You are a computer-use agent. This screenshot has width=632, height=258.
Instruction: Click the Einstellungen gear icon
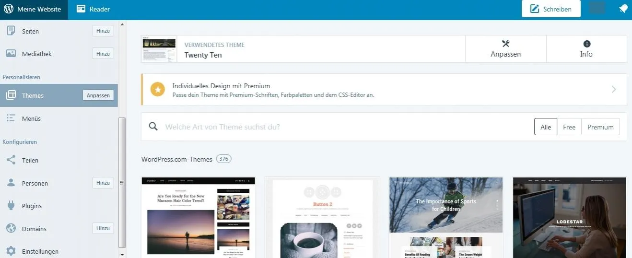11,251
